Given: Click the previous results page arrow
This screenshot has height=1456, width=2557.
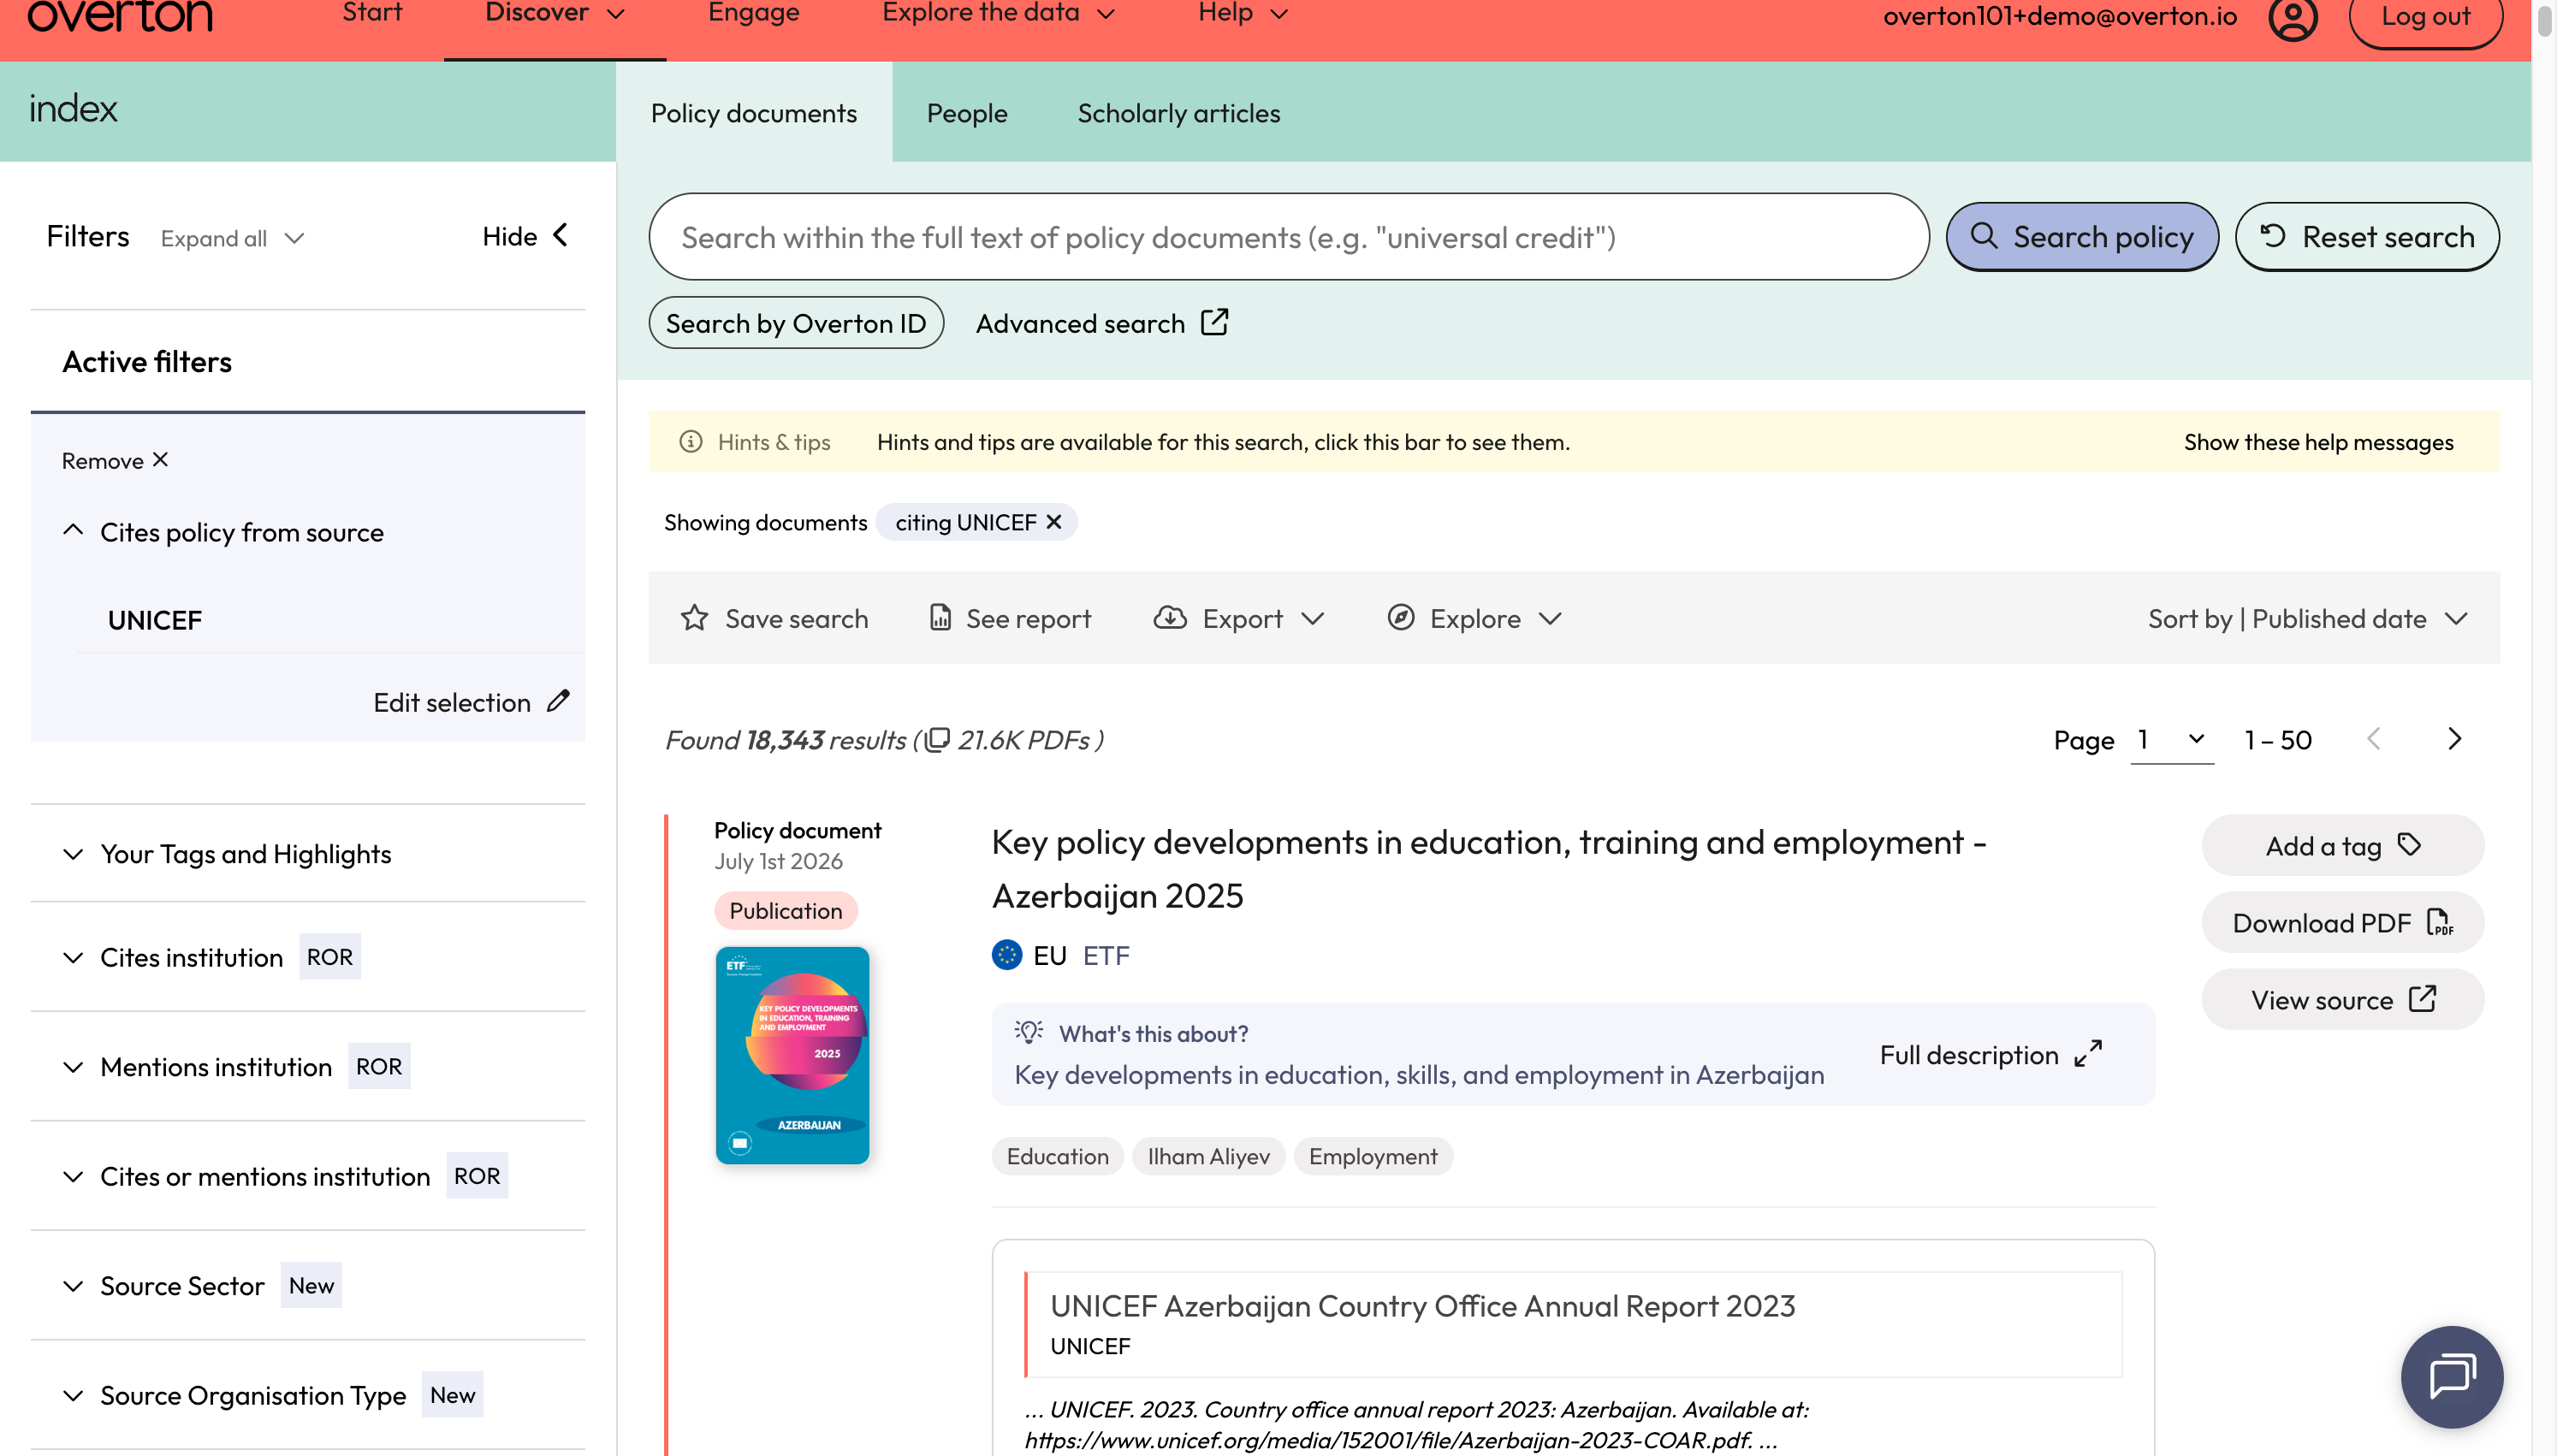Looking at the screenshot, I should [x=2374, y=739].
